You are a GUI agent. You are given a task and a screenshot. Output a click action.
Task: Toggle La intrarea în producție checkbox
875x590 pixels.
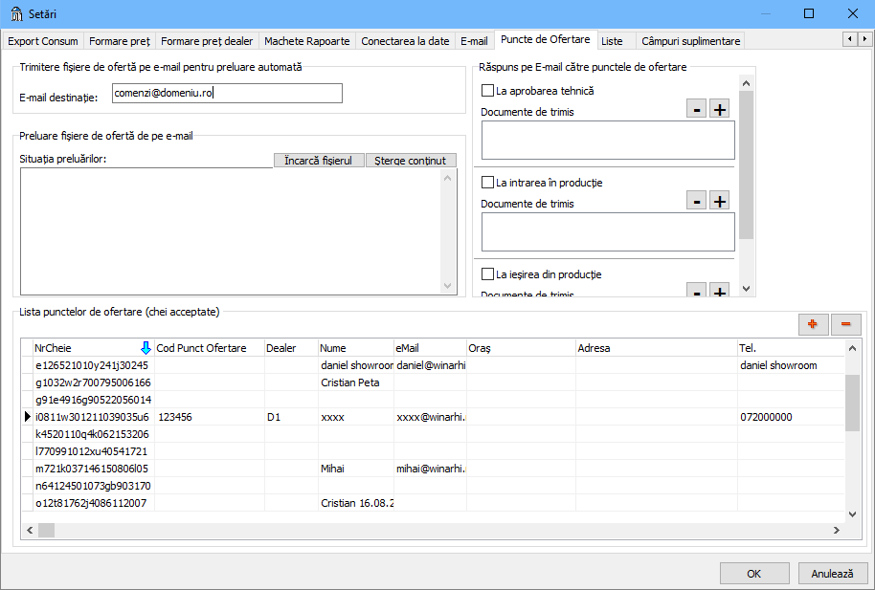(x=487, y=183)
